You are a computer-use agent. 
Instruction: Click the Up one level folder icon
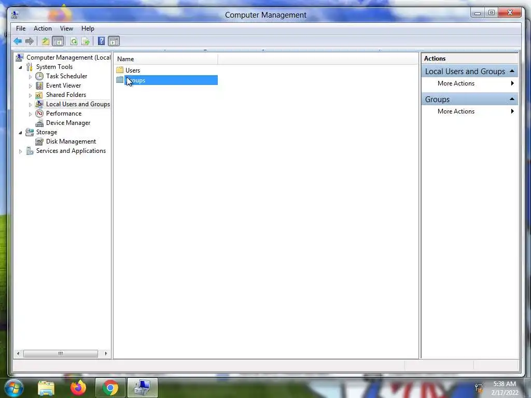(x=46, y=41)
